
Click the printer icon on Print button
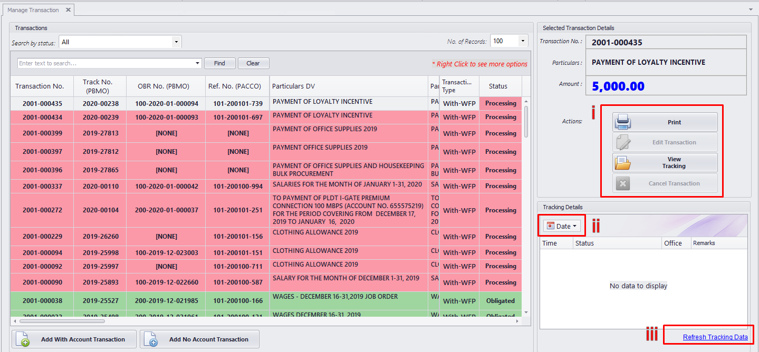pos(623,122)
